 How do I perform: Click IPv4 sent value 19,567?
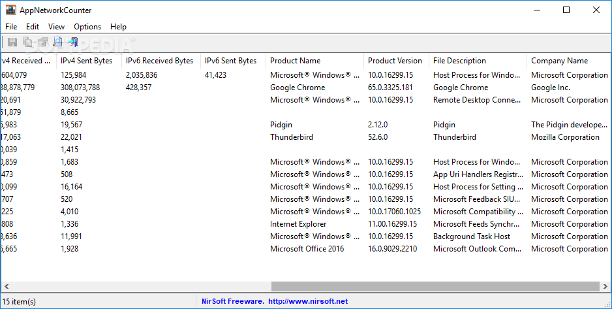pos(71,125)
